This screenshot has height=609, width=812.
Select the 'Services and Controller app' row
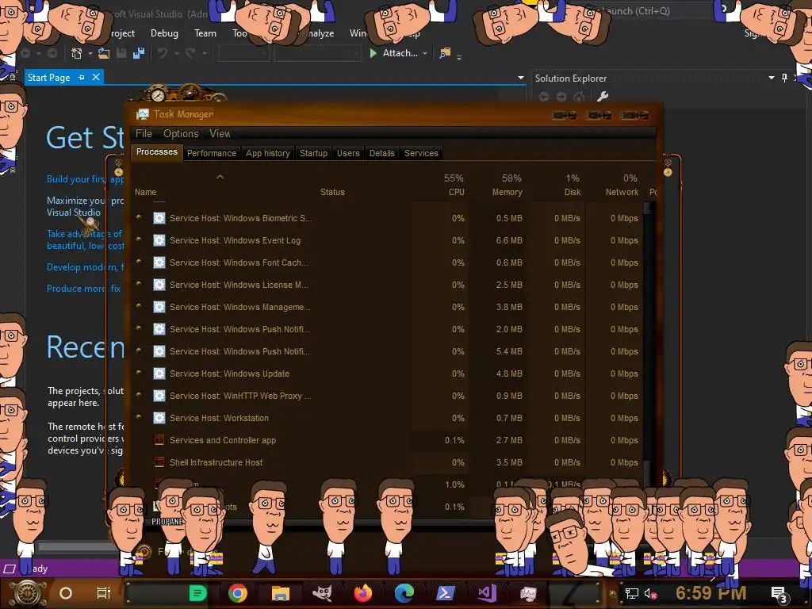tap(389, 440)
